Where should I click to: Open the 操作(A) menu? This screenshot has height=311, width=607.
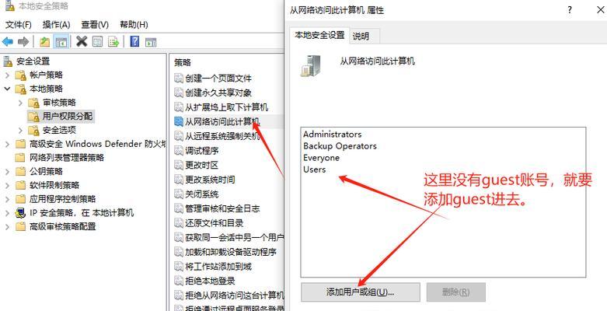point(56,25)
